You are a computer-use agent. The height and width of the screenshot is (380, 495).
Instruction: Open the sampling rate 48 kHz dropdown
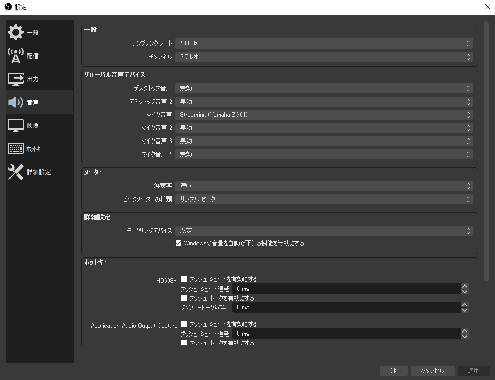coord(324,43)
